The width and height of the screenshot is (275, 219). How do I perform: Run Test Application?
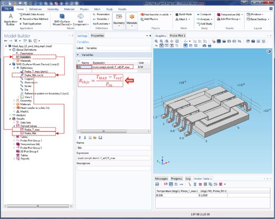[x=30, y=24]
